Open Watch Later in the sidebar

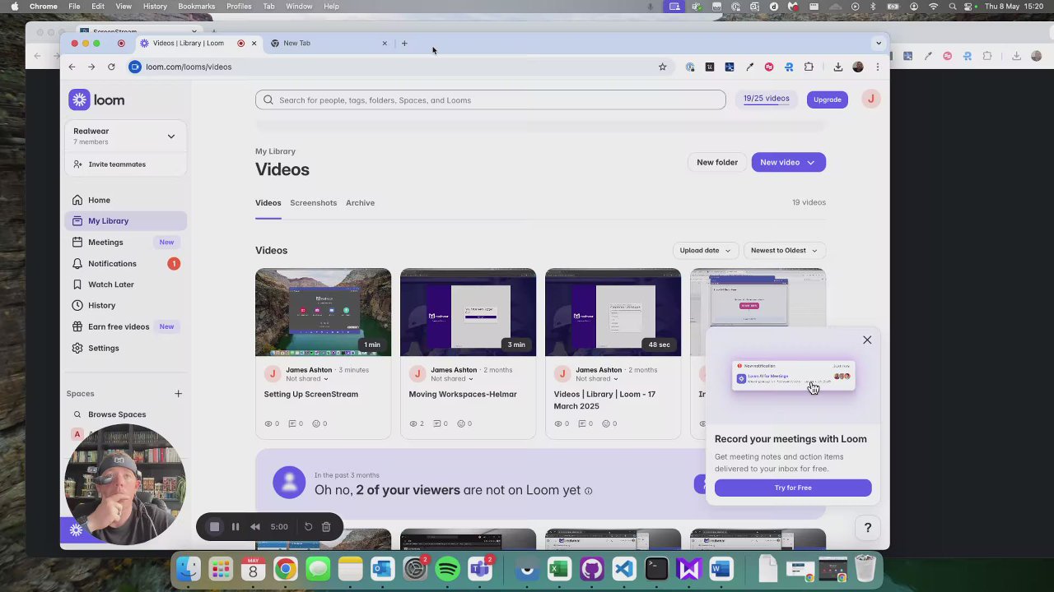coord(110,284)
